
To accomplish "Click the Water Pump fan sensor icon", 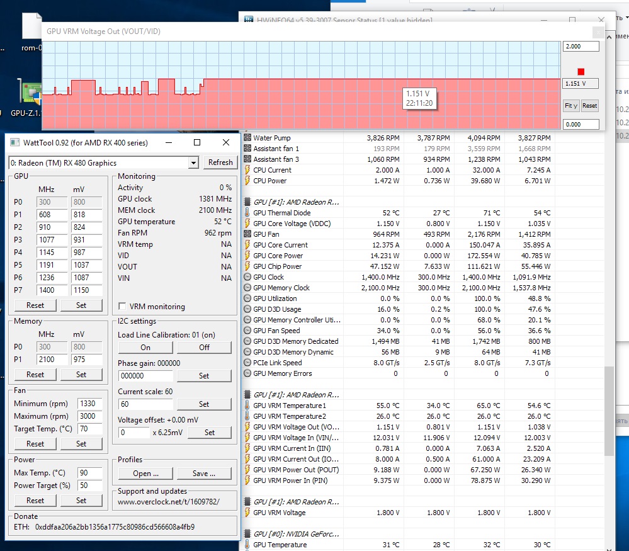I will point(247,138).
